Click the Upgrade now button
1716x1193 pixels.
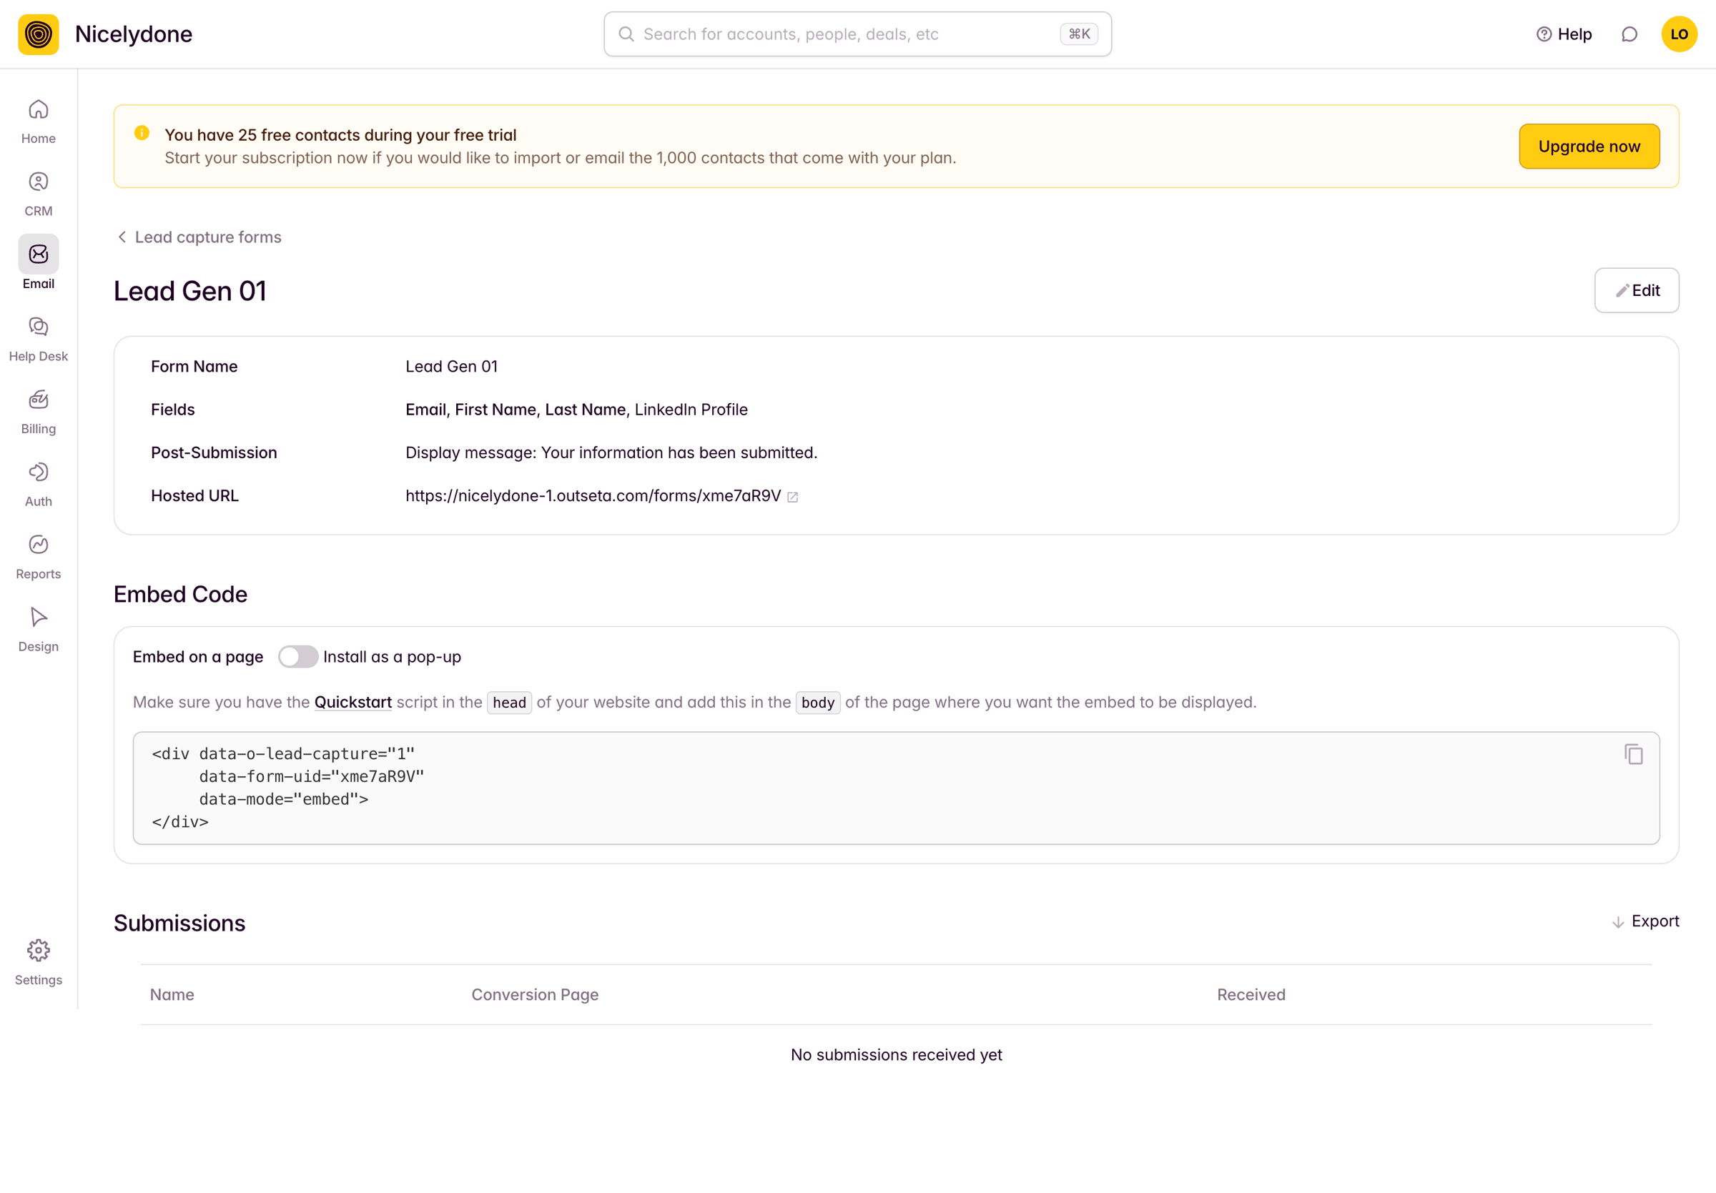click(1589, 147)
